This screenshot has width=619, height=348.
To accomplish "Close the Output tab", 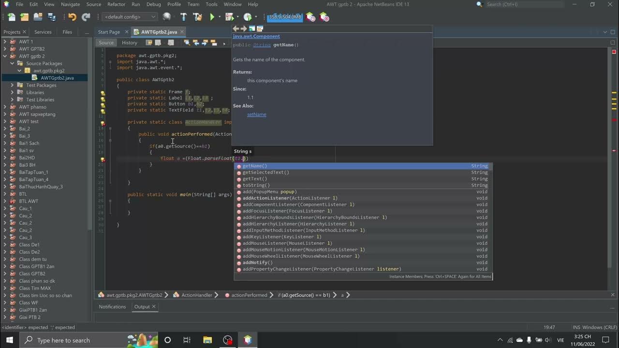I will [154, 306].
